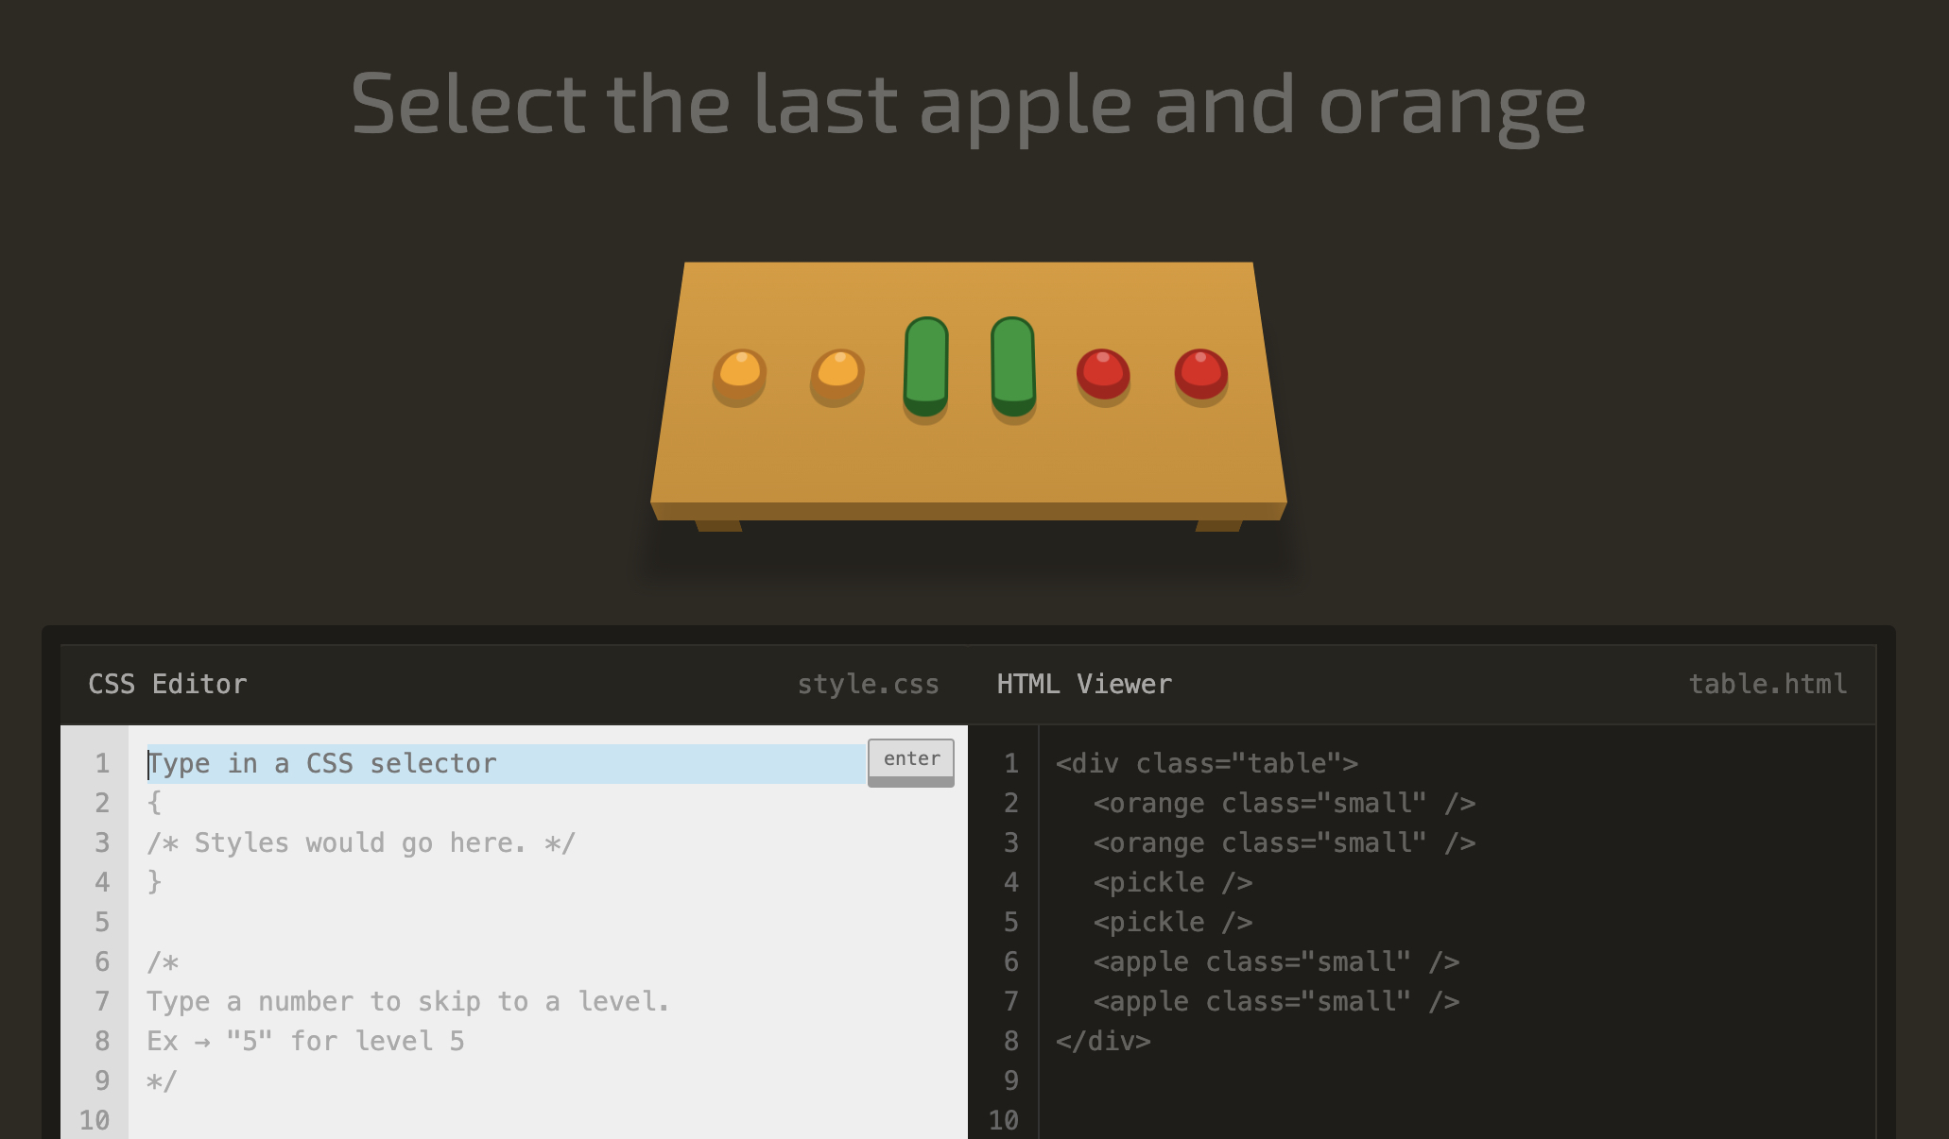This screenshot has height=1139, width=1949.
Task: Click the second pickle markup line
Action: click(1172, 923)
